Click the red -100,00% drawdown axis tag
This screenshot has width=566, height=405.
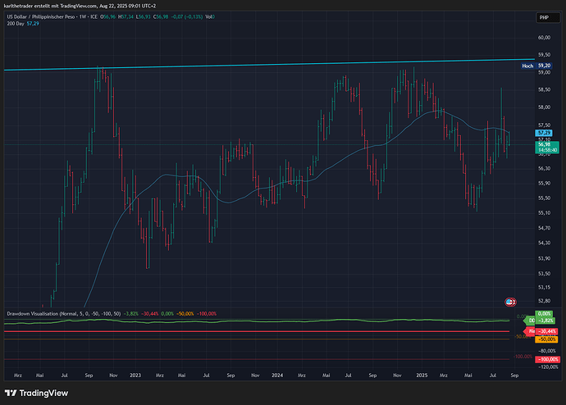pyautogui.click(x=545, y=360)
